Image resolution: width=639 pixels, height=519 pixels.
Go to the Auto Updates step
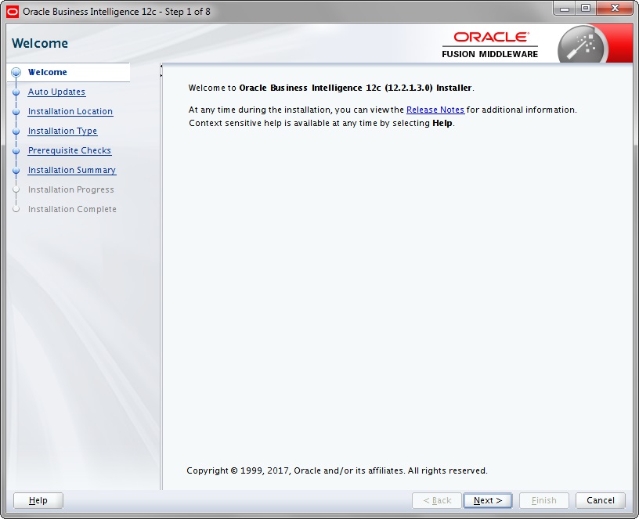coord(56,92)
